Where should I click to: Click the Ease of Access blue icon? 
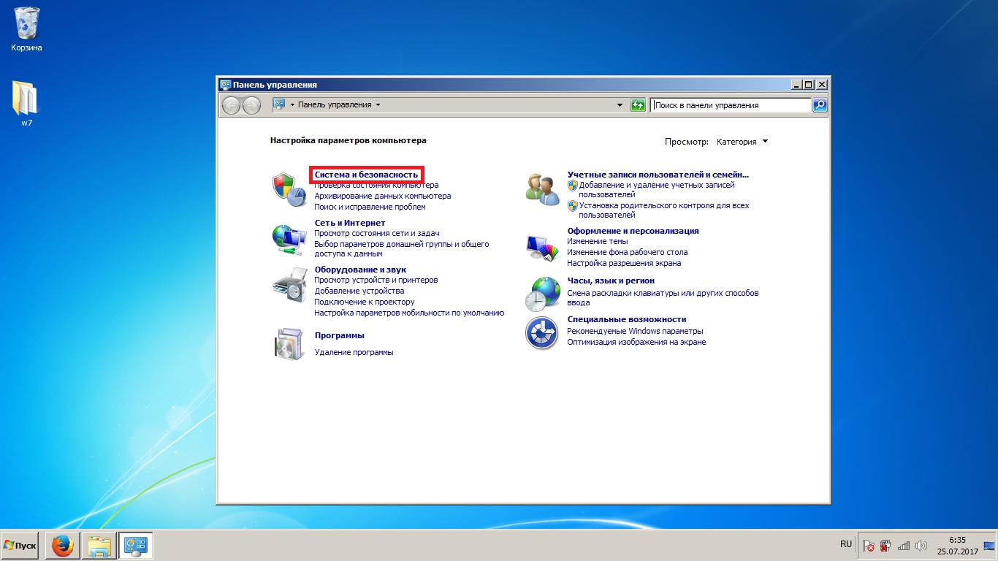point(542,334)
